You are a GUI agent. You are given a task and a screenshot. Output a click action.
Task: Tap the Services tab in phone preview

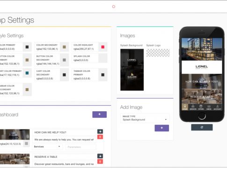(193, 108)
